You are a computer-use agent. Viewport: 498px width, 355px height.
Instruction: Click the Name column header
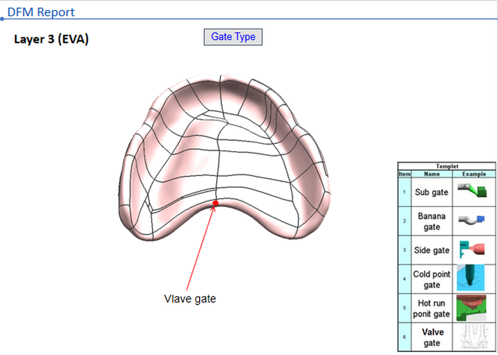click(431, 174)
